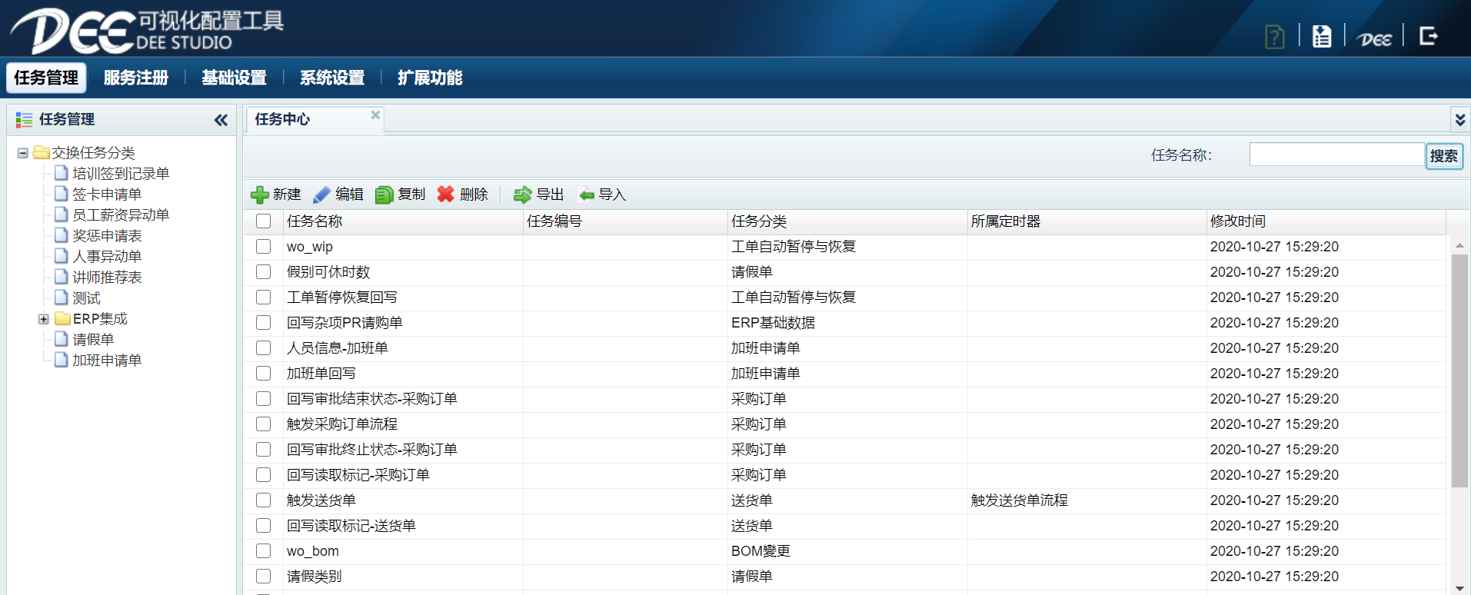The height and width of the screenshot is (595, 1471).
Task: Collapse the 任务管理 side panel
Action: (x=221, y=120)
